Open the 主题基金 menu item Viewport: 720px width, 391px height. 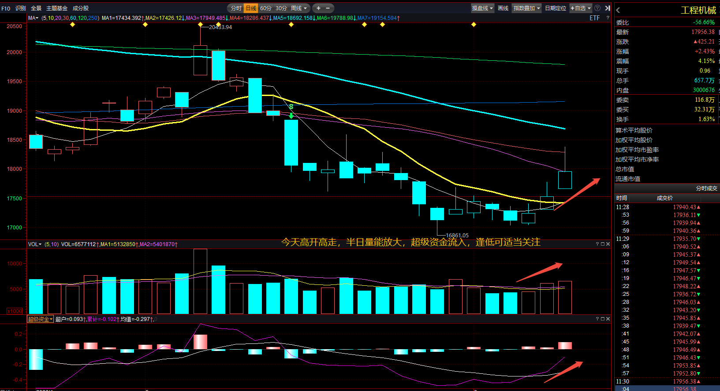pos(57,8)
